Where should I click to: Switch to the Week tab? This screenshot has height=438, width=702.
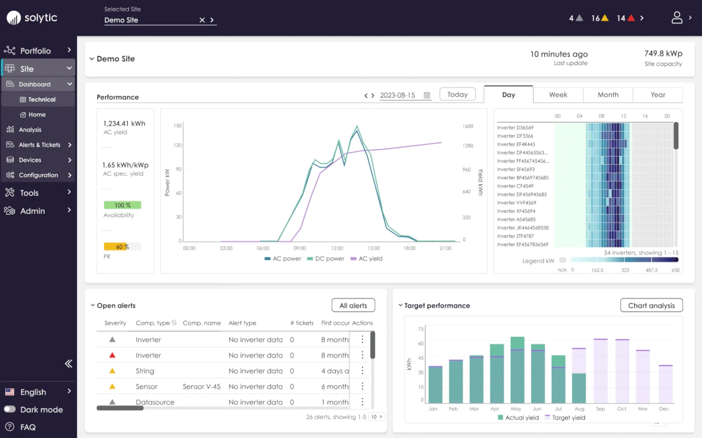coord(558,95)
